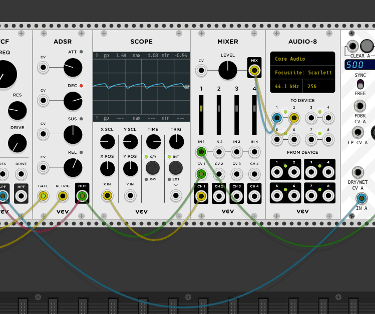This screenshot has height=314, width=375.
Task: Open the Core Audio driver selector
Action: pyautogui.click(x=302, y=59)
